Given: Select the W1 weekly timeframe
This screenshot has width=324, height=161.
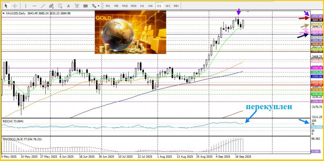Looking at the screenshot, I should pos(168,6).
